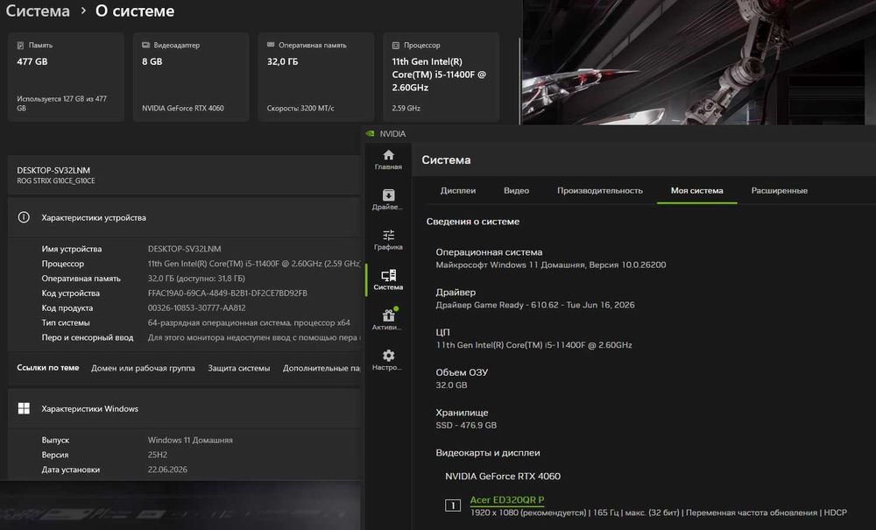
Task: Open the Оперативная память 32,0 ГБ card
Action: pos(316,77)
